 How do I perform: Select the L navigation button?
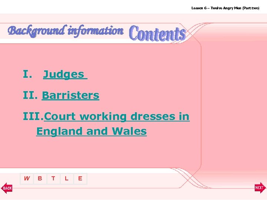67,179
